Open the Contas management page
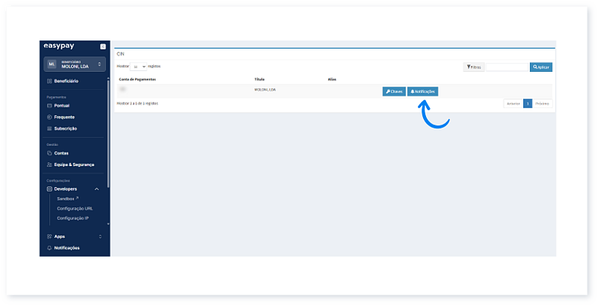Viewport: 598px width, 306px height. [61, 153]
